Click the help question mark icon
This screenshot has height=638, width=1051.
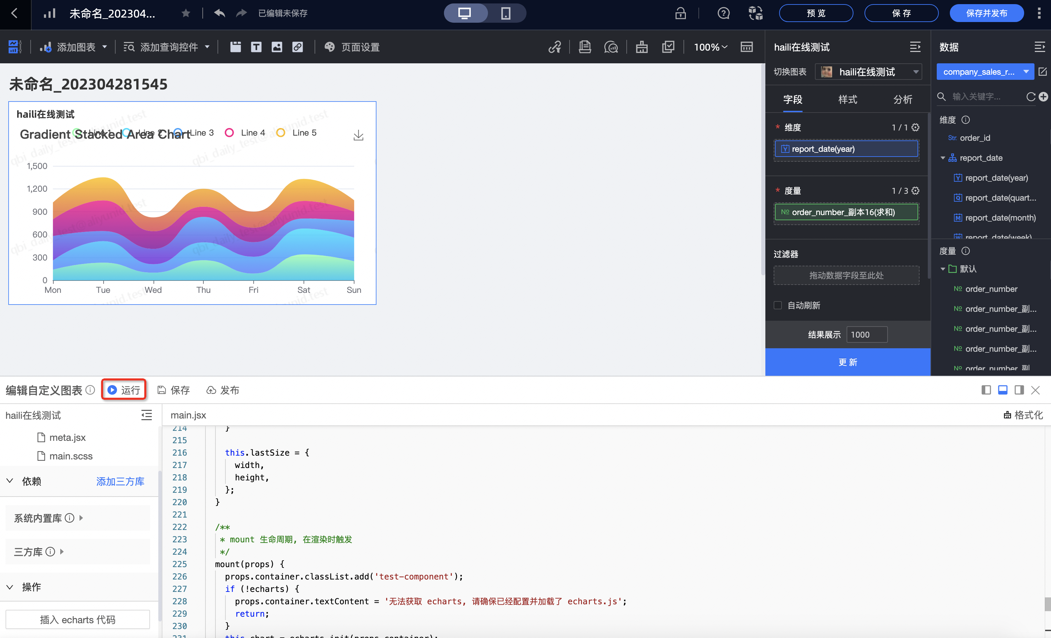(x=723, y=13)
